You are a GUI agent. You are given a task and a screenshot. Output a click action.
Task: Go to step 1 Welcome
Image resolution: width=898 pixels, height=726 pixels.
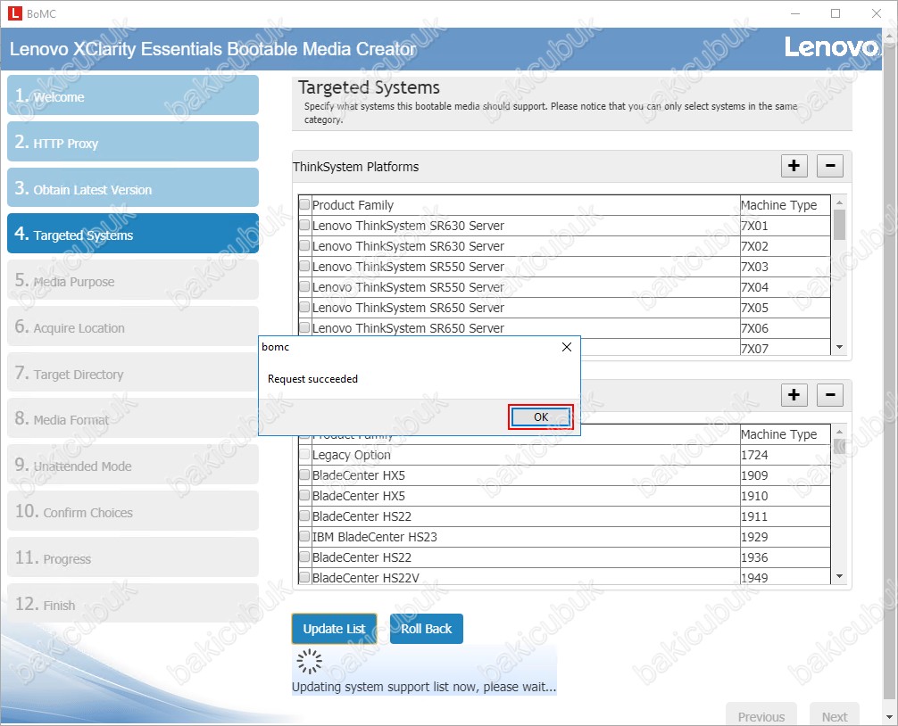[x=133, y=95]
